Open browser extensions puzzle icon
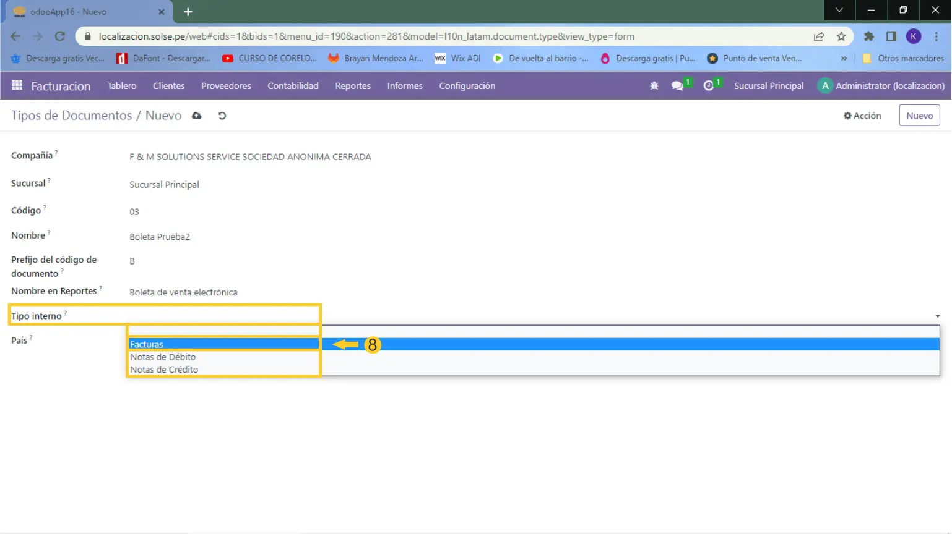Image resolution: width=952 pixels, height=534 pixels. [869, 36]
